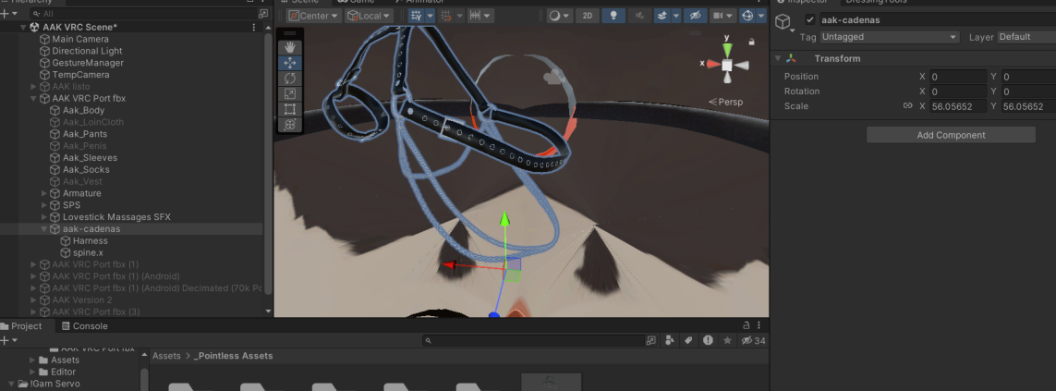Collapse the AAK VRC Port fbx object
This screenshot has height=391, width=1056.
point(33,98)
